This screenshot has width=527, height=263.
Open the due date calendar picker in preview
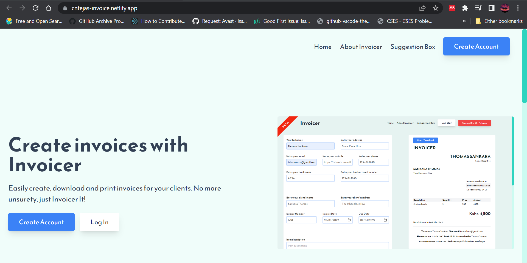tap(385, 220)
